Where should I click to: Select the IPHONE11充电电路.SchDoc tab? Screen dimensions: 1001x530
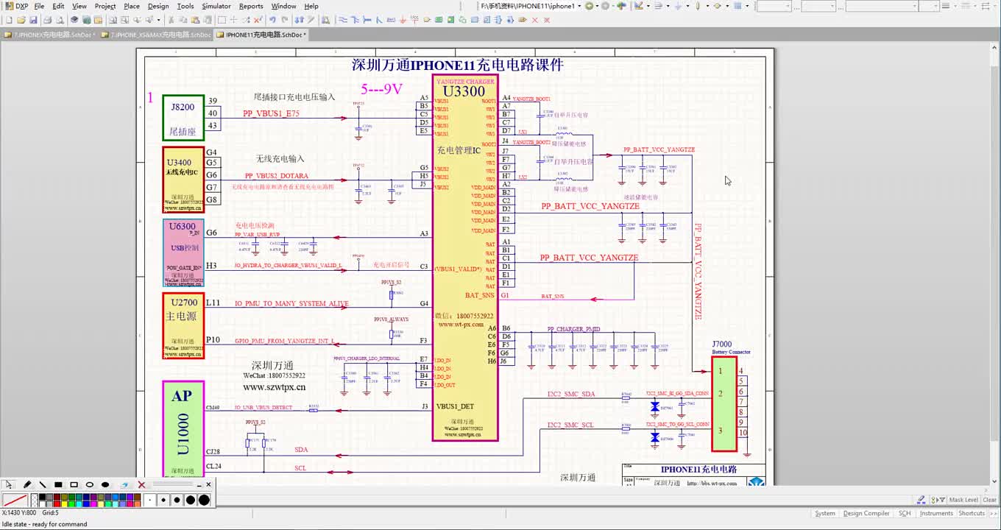coord(261,35)
